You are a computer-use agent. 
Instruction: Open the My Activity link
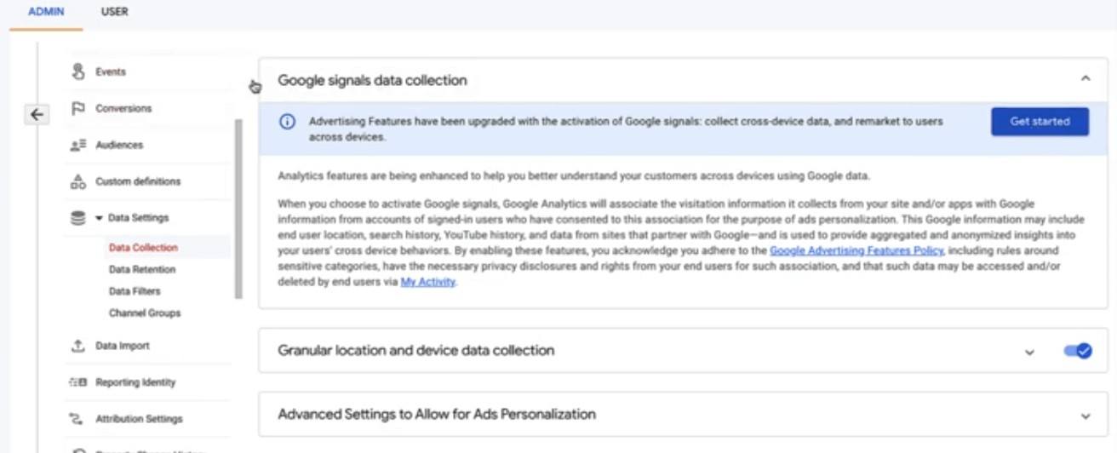(428, 282)
